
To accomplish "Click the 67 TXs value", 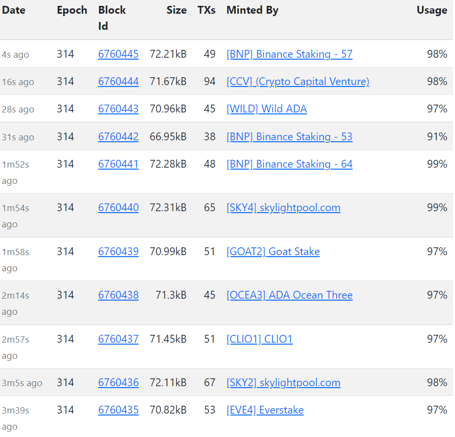I will [209, 382].
